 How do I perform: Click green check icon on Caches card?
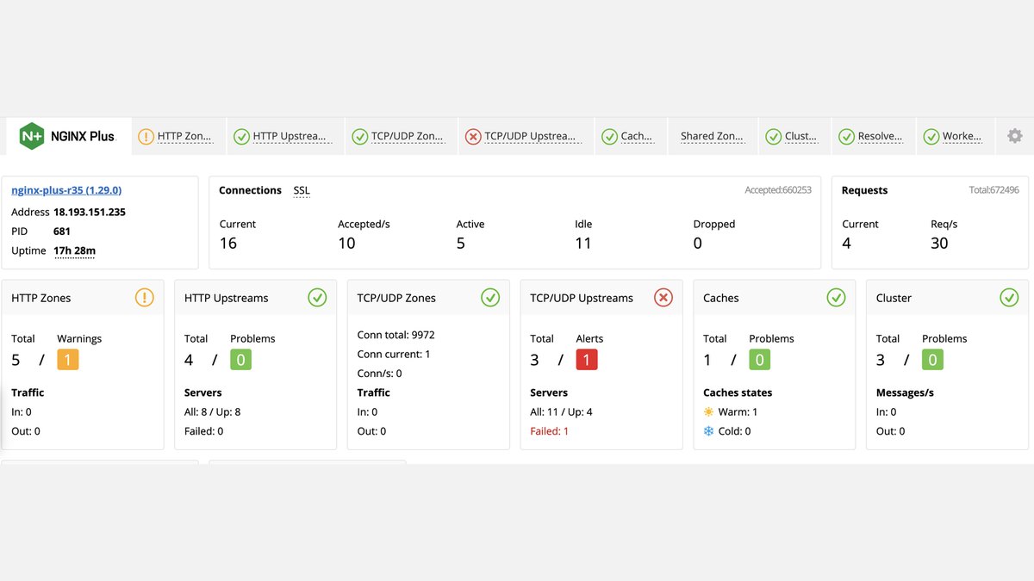[836, 298]
